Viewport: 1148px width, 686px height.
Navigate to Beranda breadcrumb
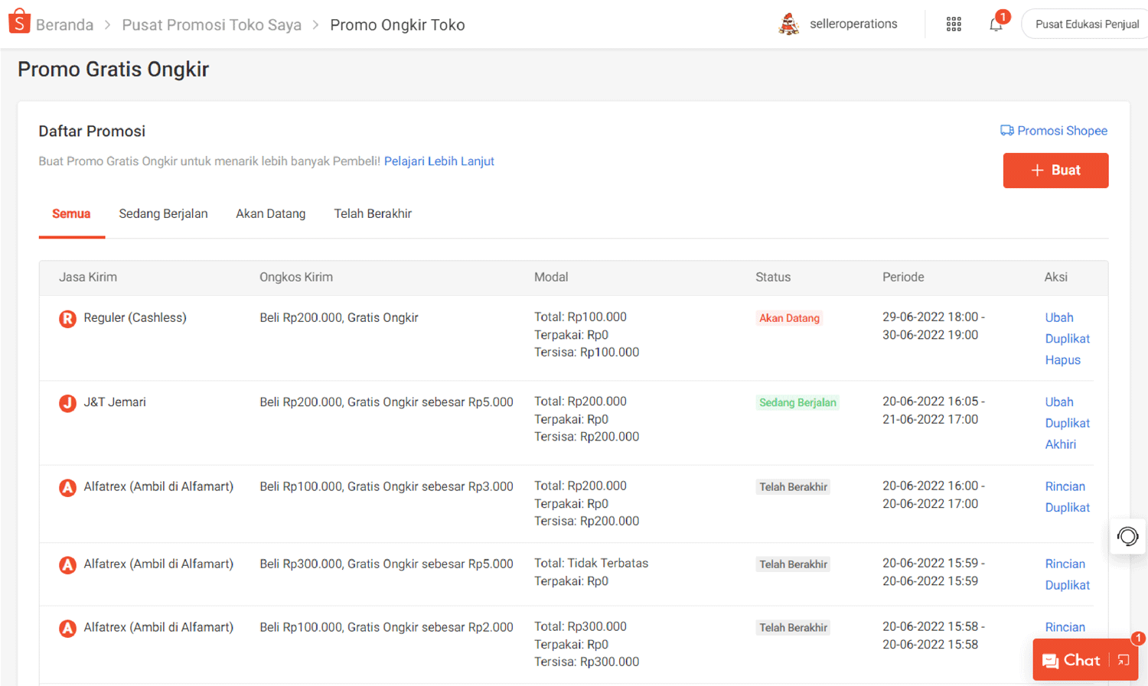point(64,25)
